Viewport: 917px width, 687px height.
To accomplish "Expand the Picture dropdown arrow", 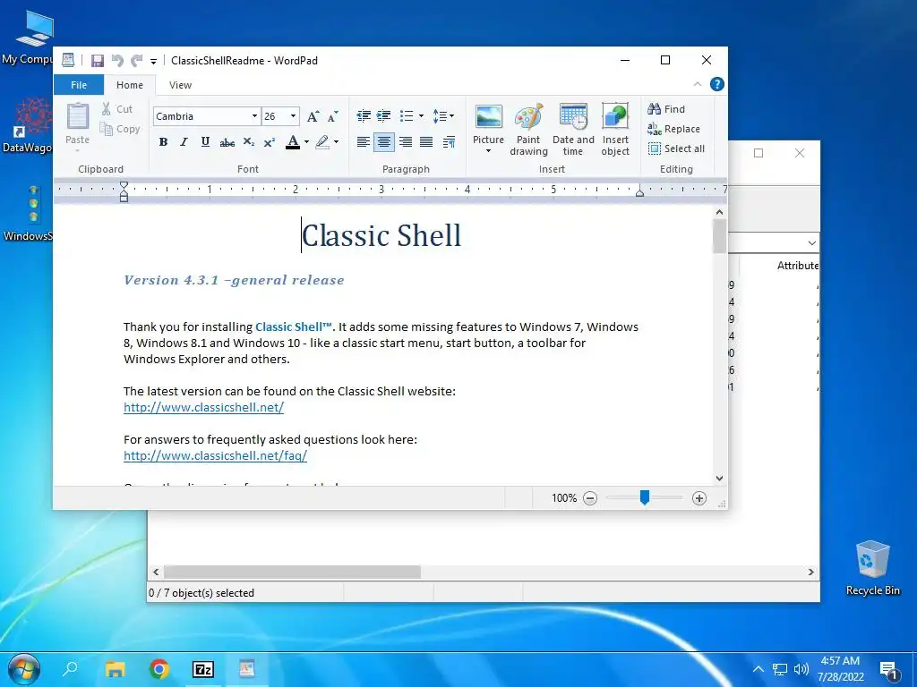I will point(488,151).
